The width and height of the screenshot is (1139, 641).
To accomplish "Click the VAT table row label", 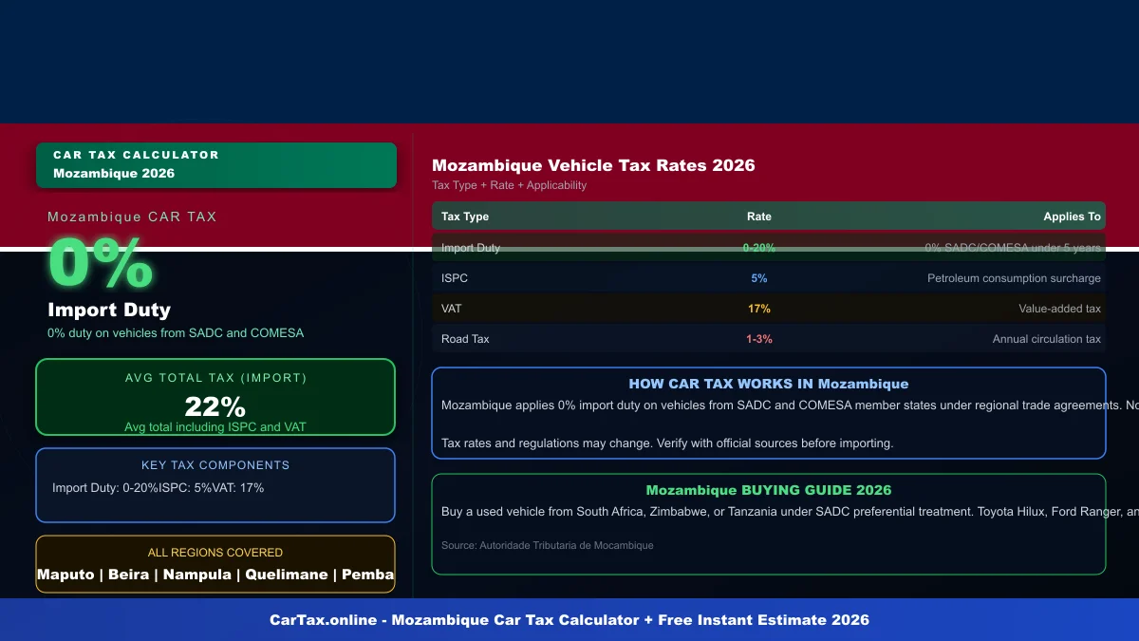I will [452, 309].
